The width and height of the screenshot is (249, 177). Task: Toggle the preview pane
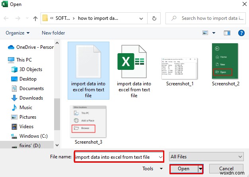click(227, 33)
